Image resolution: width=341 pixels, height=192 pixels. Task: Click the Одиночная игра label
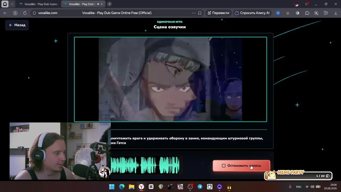tap(170, 22)
